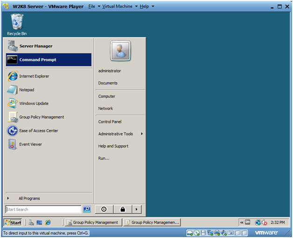
Task: Open Group Policy Management in Start menu
Action: [x=49, y=117]
